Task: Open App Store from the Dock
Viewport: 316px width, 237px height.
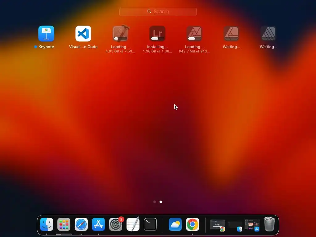Action: coord(98,224)
